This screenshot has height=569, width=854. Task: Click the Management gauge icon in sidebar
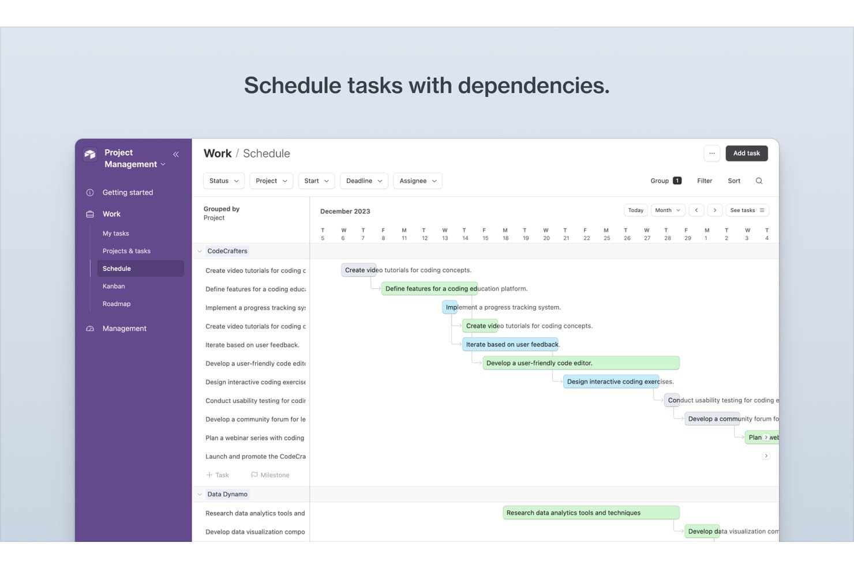tap(90, 329)
